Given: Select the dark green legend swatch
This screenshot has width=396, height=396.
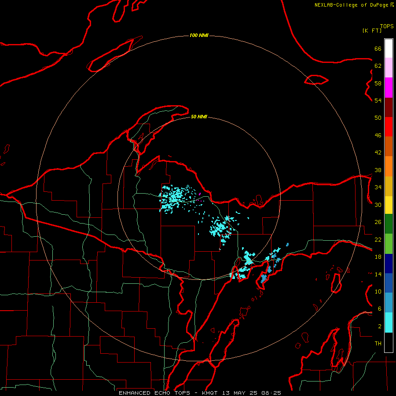Looking at the screenshot, I should [x=389, y=224].
